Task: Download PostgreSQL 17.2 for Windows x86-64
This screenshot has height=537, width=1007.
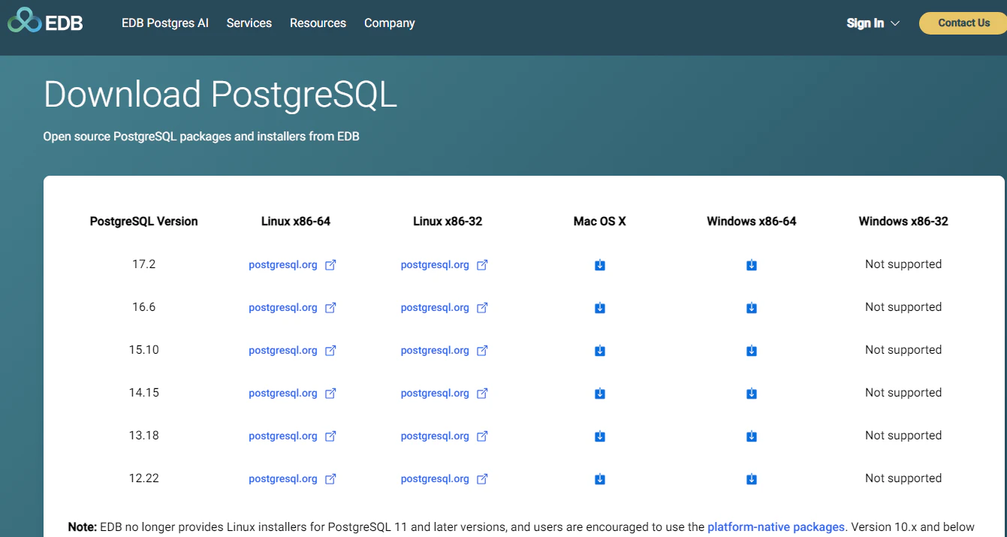Action: tap(752, 265)
